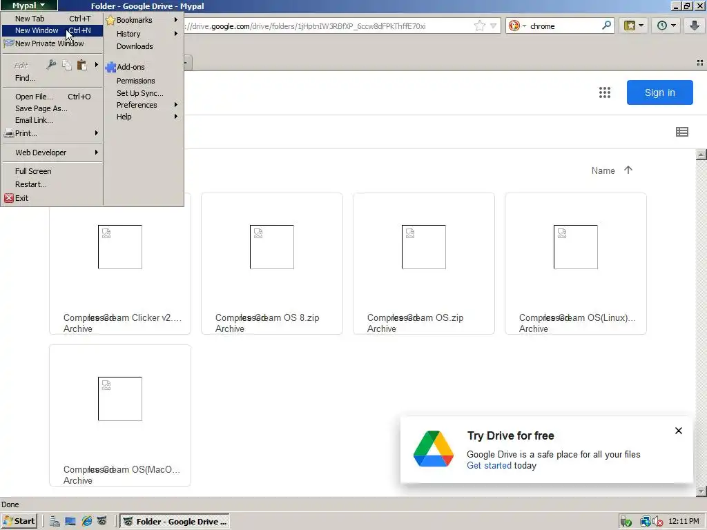This screenshot has height=530, width=707.
Task: Launch Mypal raccoon quick launch icon
Action: pyautogui.click(x=102, y=522)
